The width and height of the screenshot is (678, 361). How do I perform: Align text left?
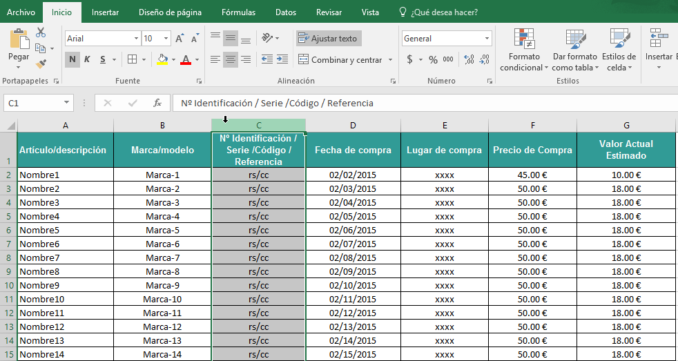click(x=215, y=59)
